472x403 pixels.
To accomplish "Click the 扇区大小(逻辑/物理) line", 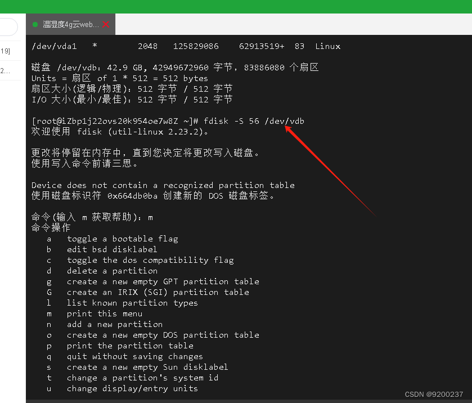I will point(132,89).
